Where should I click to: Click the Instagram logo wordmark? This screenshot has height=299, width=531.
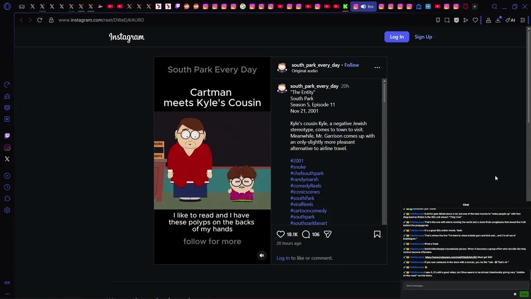127,37
